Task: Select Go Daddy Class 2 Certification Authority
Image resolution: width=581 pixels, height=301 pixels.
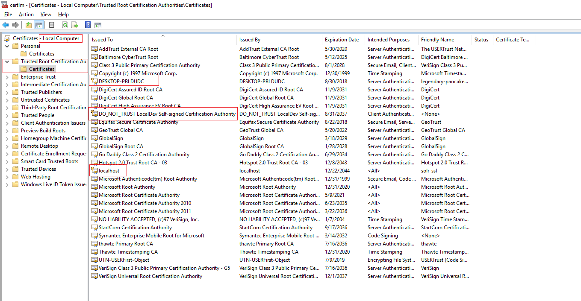Action: [x=144, y=154]
